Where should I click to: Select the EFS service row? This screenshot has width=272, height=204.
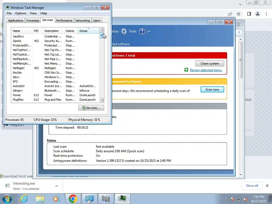[x=55, y=82]
